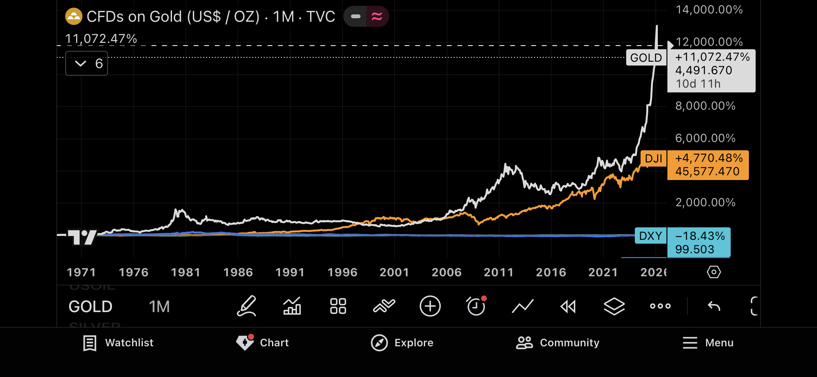The image size is (817, 377).
Task: Toggle the pink approximately-equal button
Action: (377, 16)
